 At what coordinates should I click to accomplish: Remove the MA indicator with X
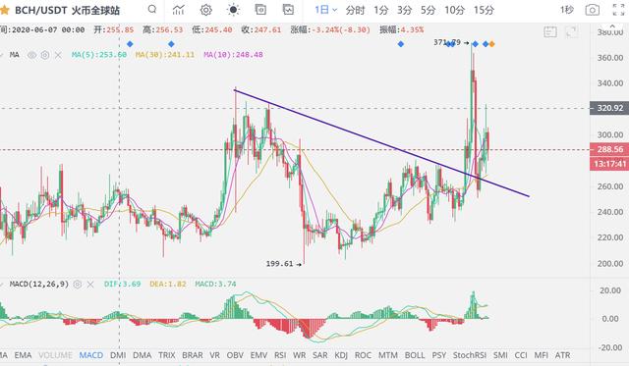point(58,55)
